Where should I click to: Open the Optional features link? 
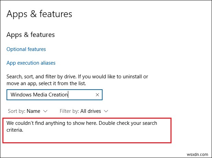(26, 49)
